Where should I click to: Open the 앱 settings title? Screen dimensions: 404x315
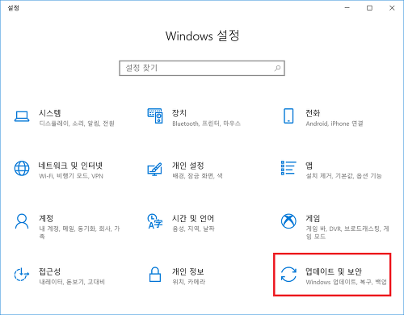point(309,166)
